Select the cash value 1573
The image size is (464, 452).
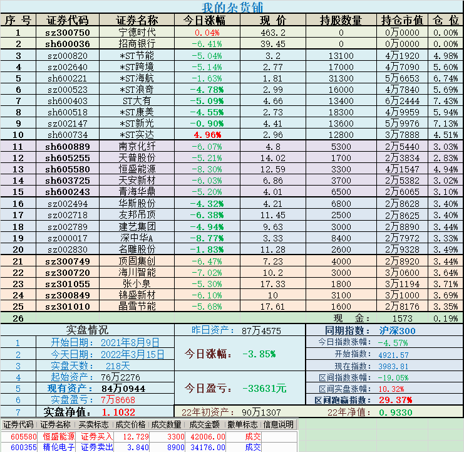coord(402,318)
